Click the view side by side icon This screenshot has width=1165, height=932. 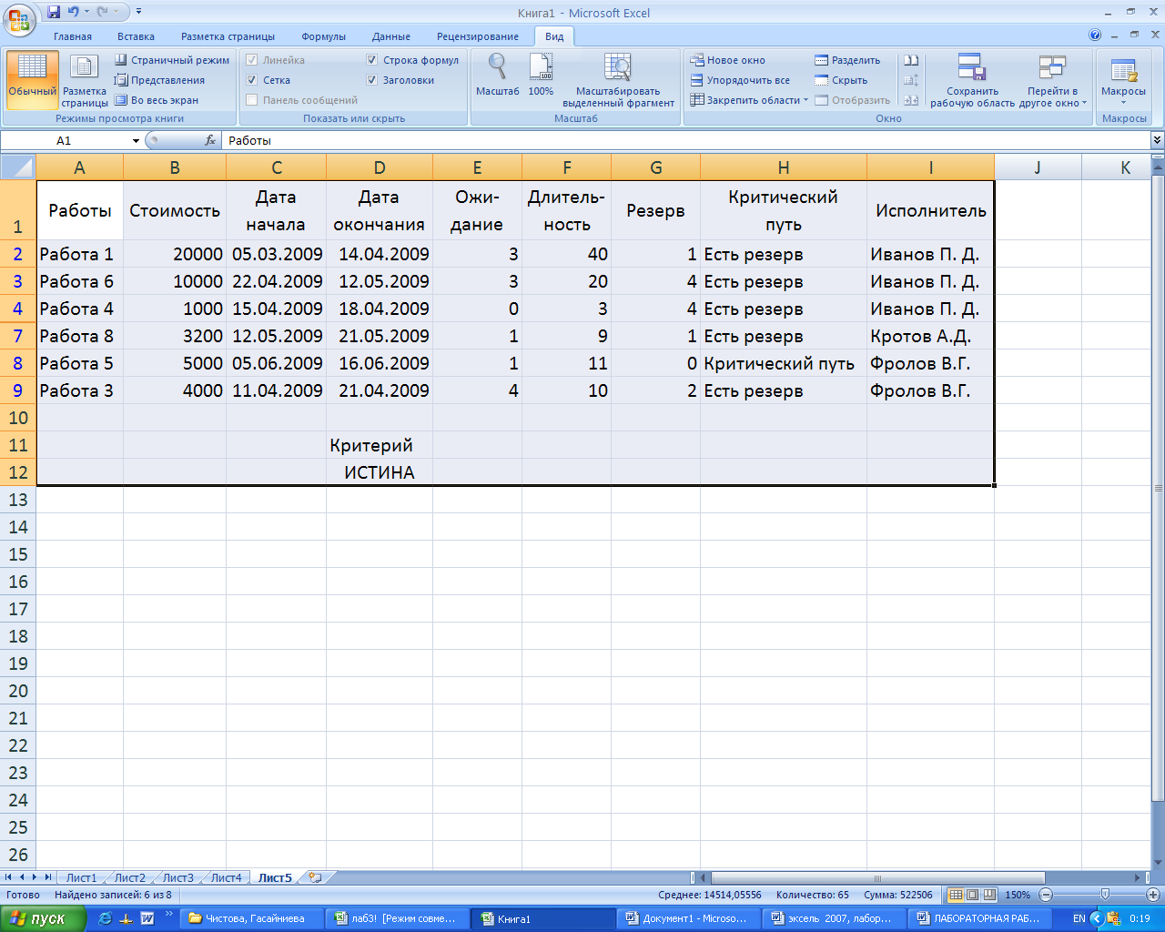coord(911,60)
